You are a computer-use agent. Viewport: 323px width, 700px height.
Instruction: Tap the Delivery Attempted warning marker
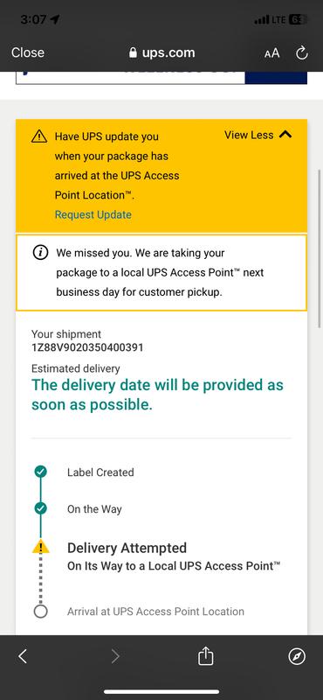(40, 546)
